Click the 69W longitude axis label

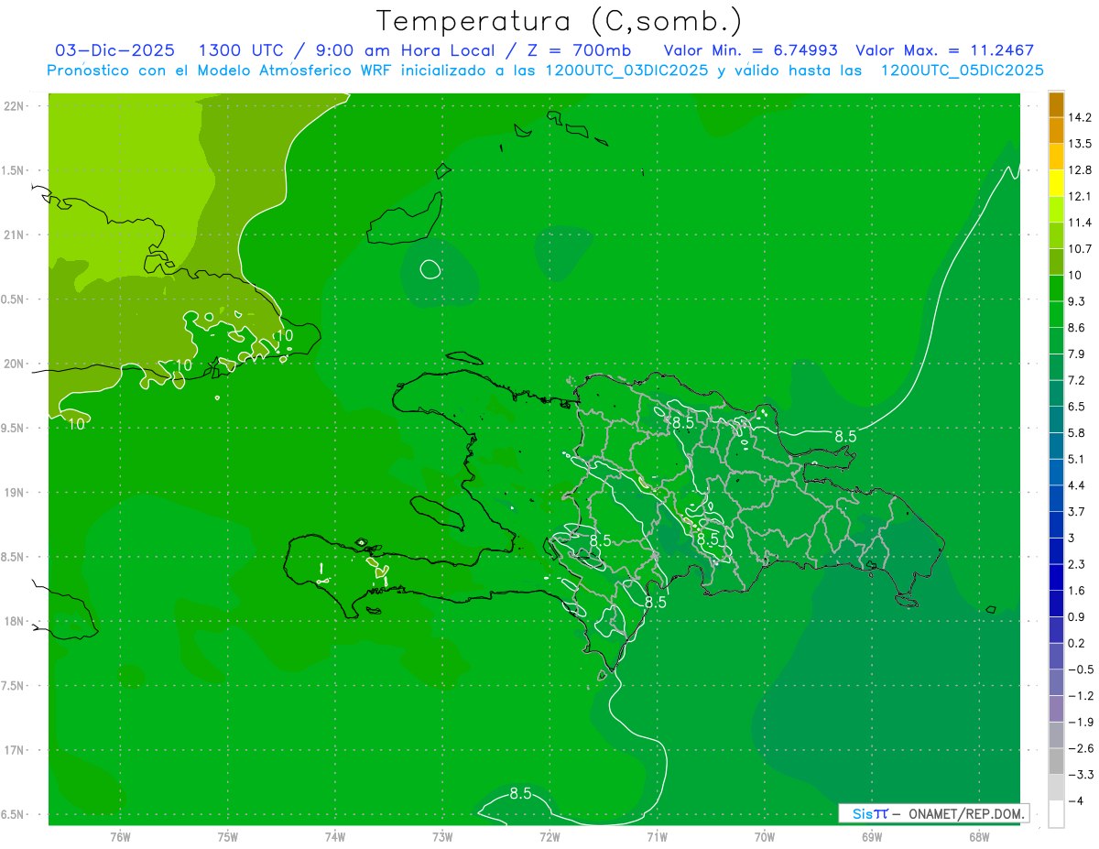(x=872, y=836)
